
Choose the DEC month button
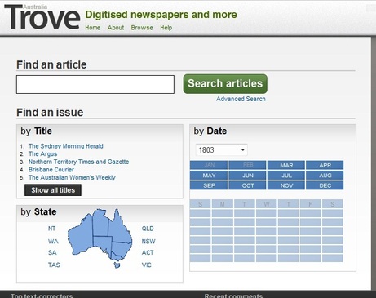325,185
